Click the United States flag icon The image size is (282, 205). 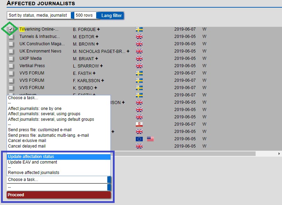[x=150, y=139]
